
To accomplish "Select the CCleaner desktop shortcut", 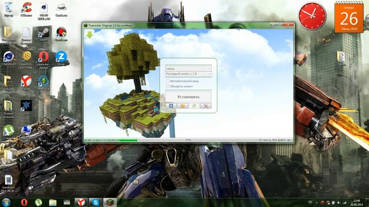I will 26,9.
